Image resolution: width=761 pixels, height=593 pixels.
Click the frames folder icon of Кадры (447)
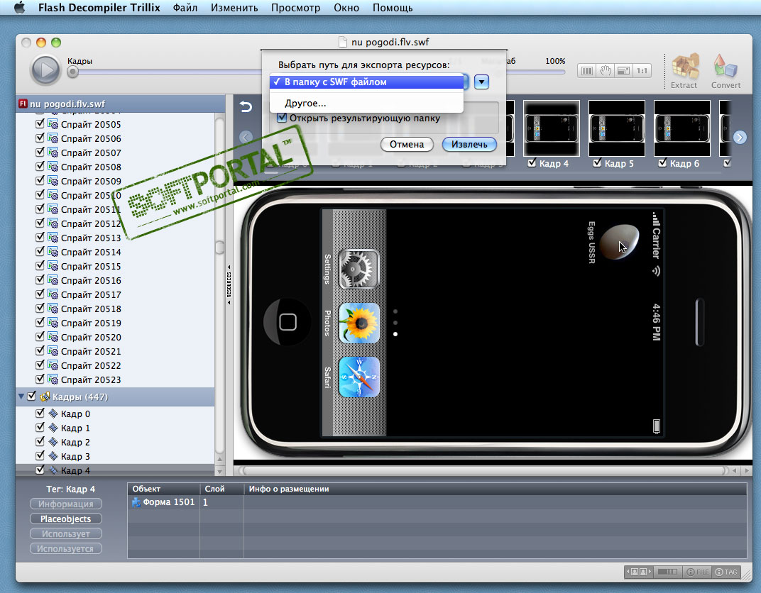point(45,397)
